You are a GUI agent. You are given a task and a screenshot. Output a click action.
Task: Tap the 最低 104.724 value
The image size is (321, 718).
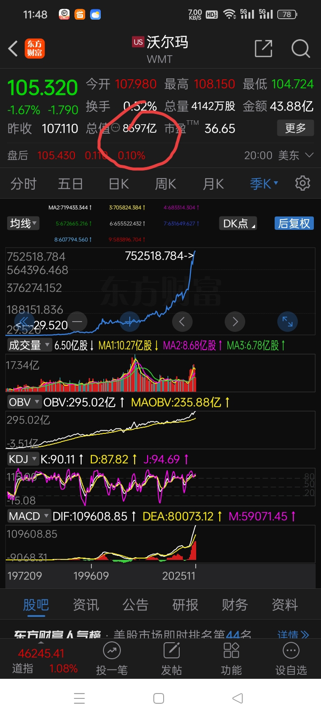pos(278,84)
